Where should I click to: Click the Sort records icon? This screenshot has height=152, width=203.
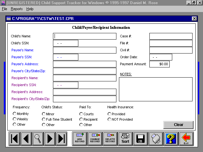tap(125, 139)
